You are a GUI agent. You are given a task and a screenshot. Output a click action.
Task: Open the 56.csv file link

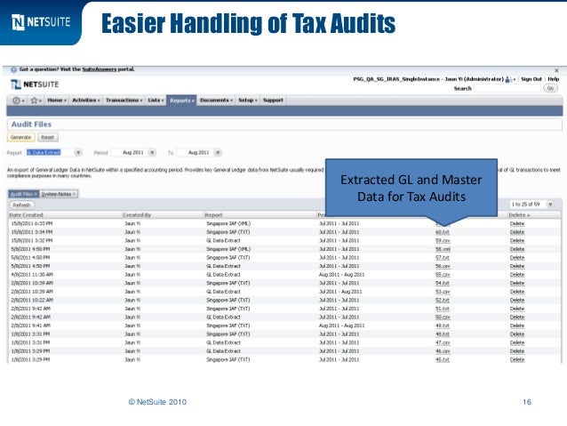click(x=443, y=266)
